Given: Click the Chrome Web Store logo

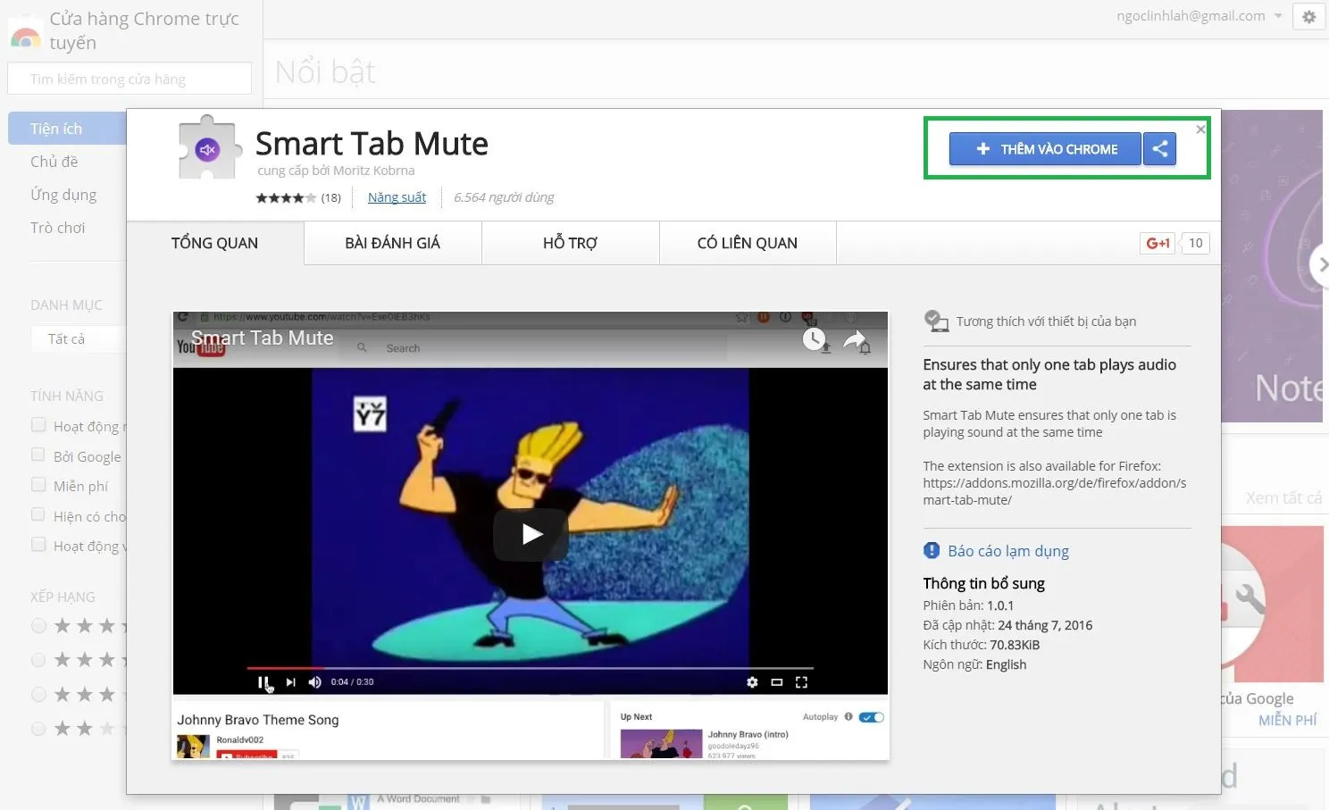Looking at the screenshot, I should point(25,32).
